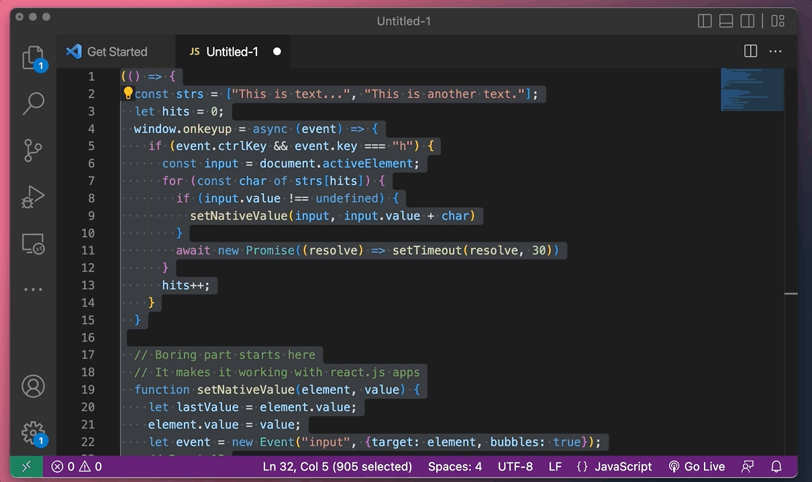Switch to the Get Started tab
Screen dimensions: 812x482
[107, 52]
